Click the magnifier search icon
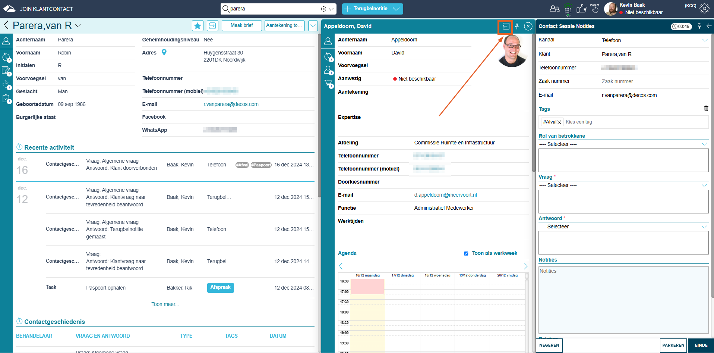Viewport: 714px width, 353px height. click(225, 9)
